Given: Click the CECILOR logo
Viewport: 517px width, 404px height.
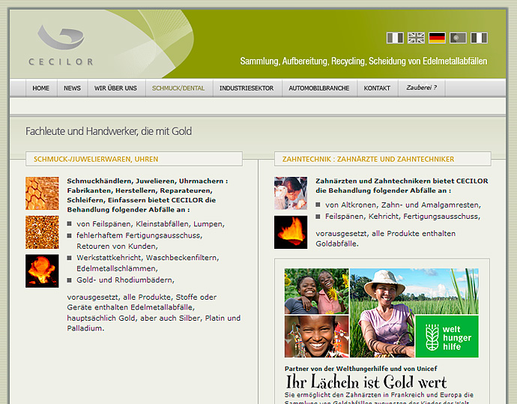Looking at the screenshot, I should (x=61, y=45).
